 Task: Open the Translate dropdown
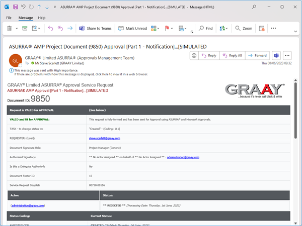(x=223, y=29)
